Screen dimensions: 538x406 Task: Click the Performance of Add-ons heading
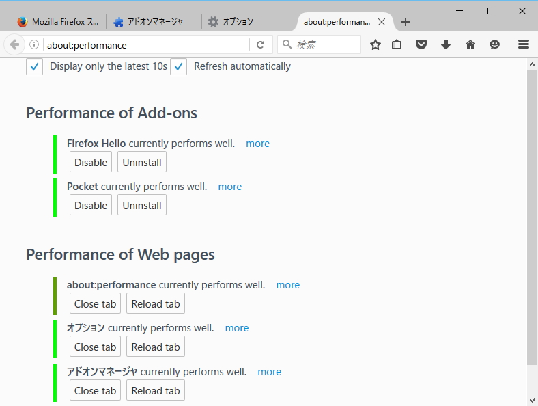pyautogui.click(x=111, y=113)
